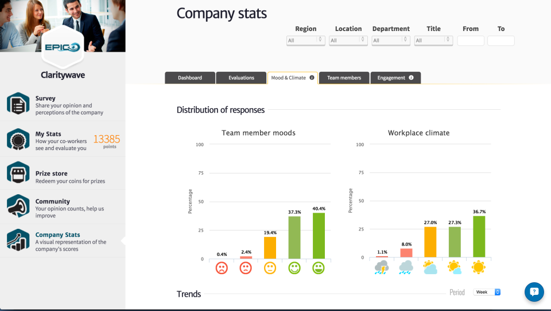
Task: Click the happiest green smiley face
Action: [x=319, y=267]
